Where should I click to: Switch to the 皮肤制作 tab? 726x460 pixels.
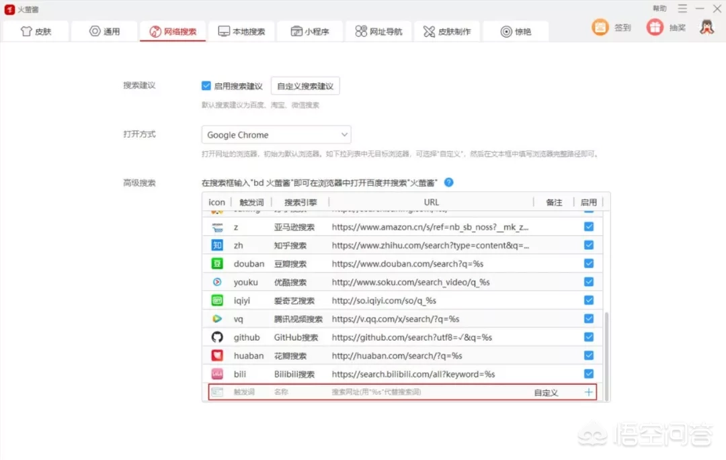click(448, 31)
